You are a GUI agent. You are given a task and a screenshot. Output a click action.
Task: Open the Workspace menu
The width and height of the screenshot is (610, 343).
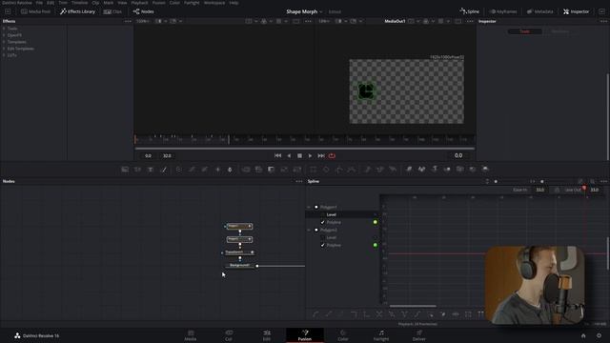214,3
